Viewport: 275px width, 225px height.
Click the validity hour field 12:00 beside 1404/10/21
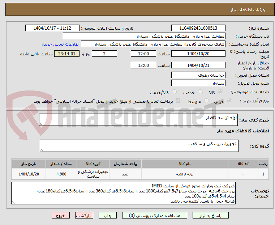143,65
